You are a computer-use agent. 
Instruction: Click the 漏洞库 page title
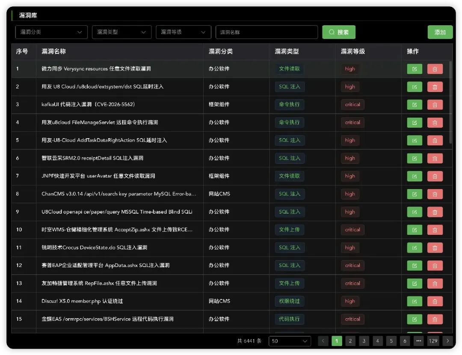[28, 15]
